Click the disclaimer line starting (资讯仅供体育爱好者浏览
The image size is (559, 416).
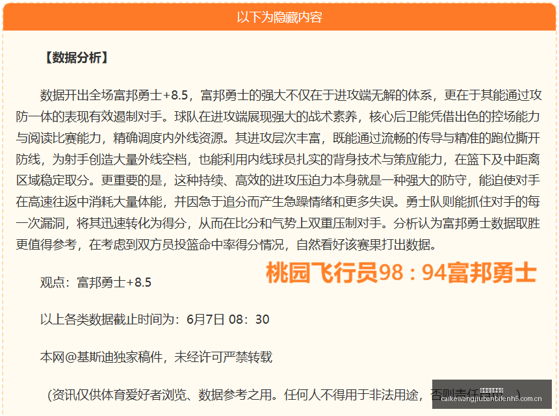284,395
